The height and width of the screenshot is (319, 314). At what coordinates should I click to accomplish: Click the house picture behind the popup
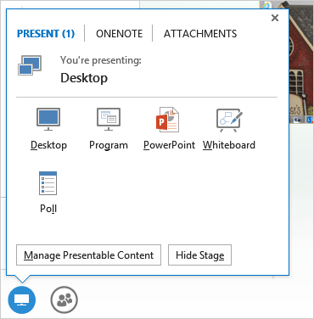300,62
